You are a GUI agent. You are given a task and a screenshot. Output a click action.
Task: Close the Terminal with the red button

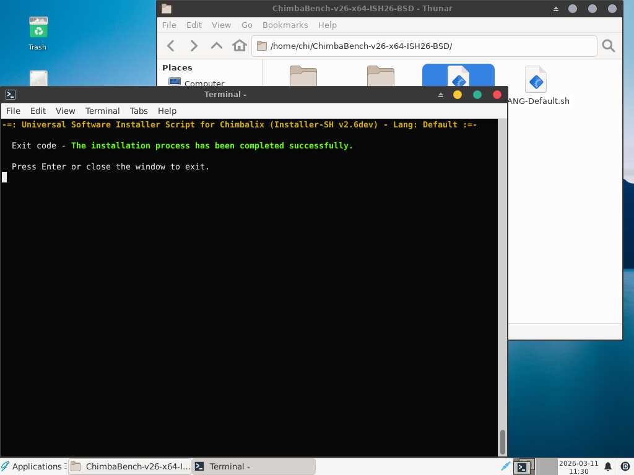click(497, 95)
